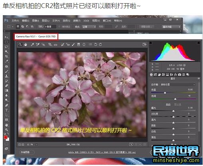Select the Photoshop Eyedropper tool
This screenshot has width=203, height=166.
(6, 61)
